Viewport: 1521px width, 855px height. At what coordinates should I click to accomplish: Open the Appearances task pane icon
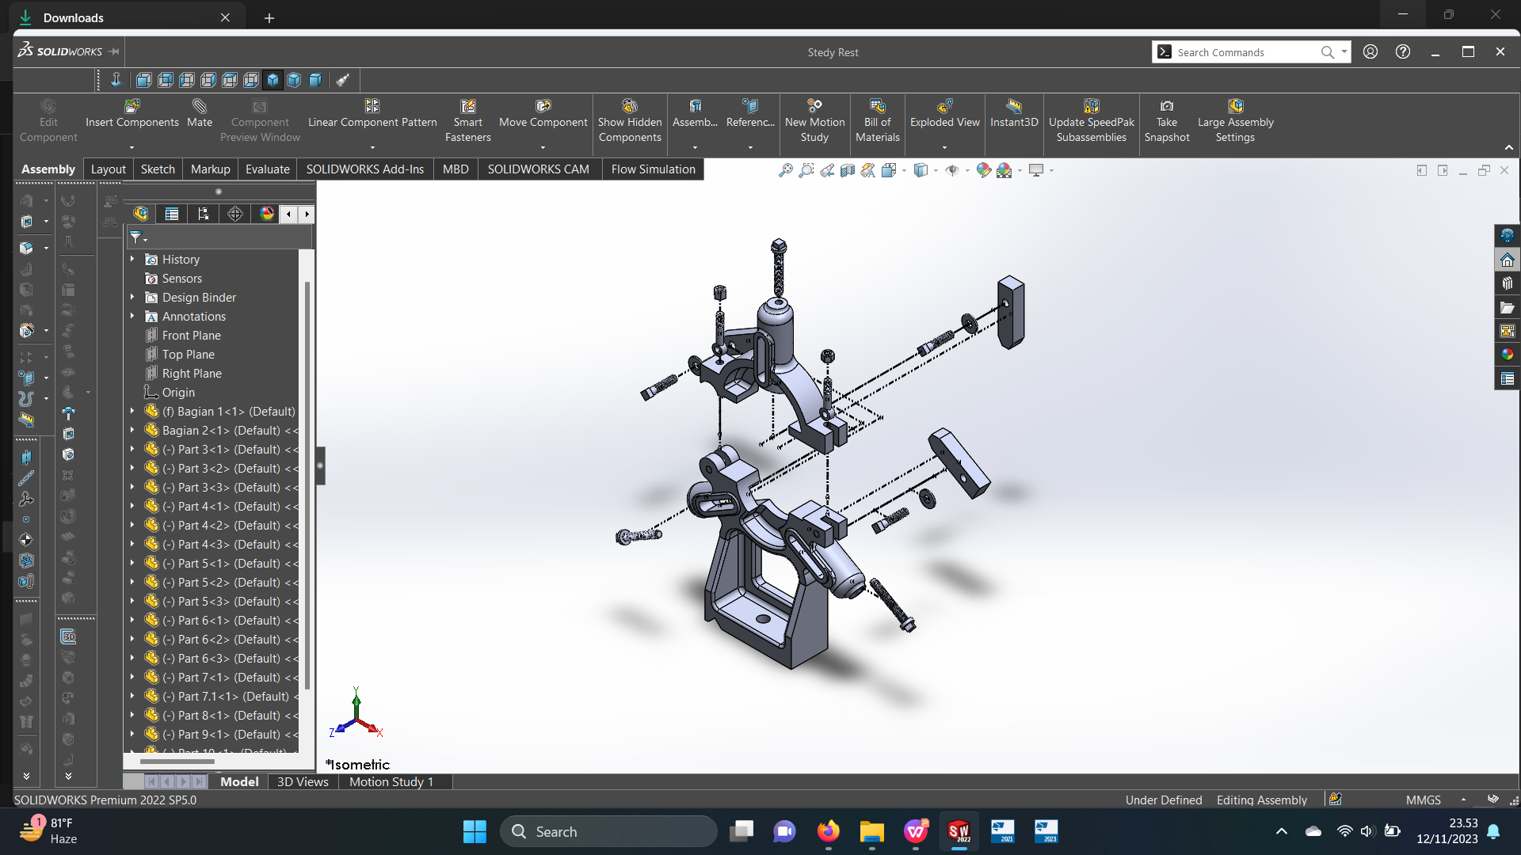click(1507, 355)
